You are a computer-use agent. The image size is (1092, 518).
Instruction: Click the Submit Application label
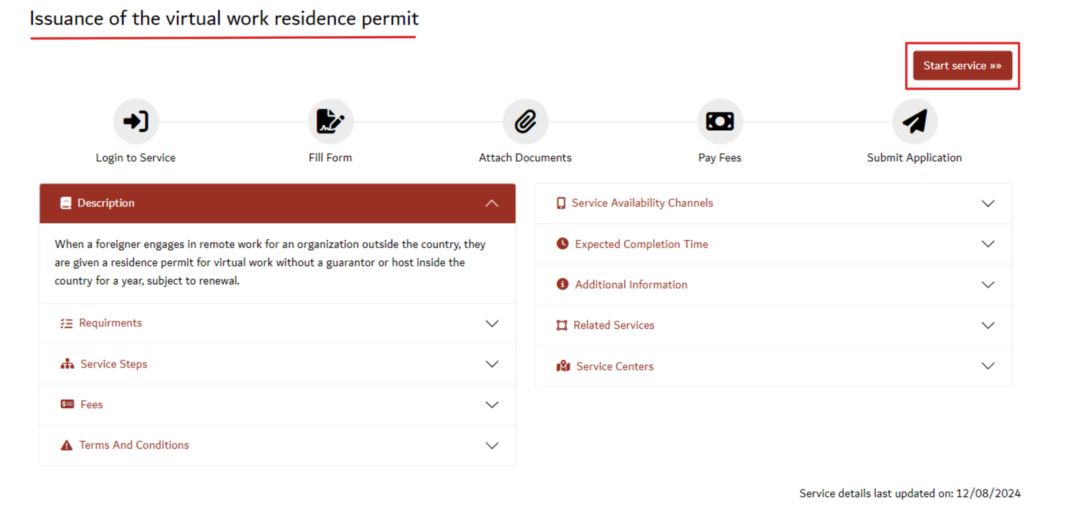click(x=915, y=157)
